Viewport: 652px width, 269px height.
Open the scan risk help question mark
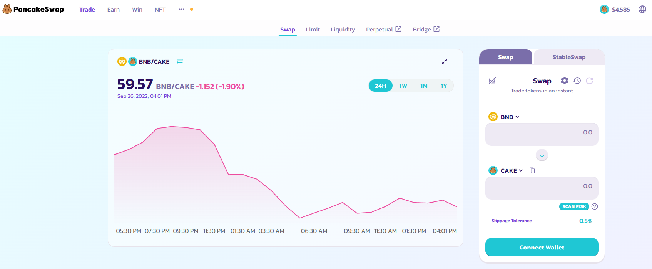[x=595, y=206]
